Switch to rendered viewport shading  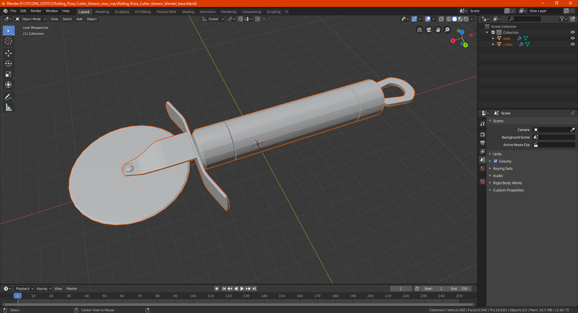[x=466, y=19]
